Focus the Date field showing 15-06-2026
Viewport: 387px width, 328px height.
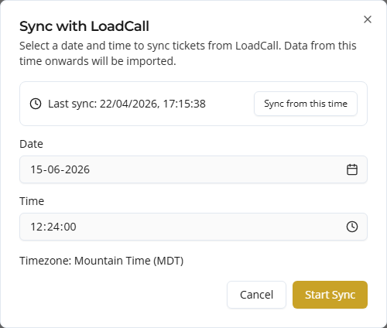pos(193,169)
